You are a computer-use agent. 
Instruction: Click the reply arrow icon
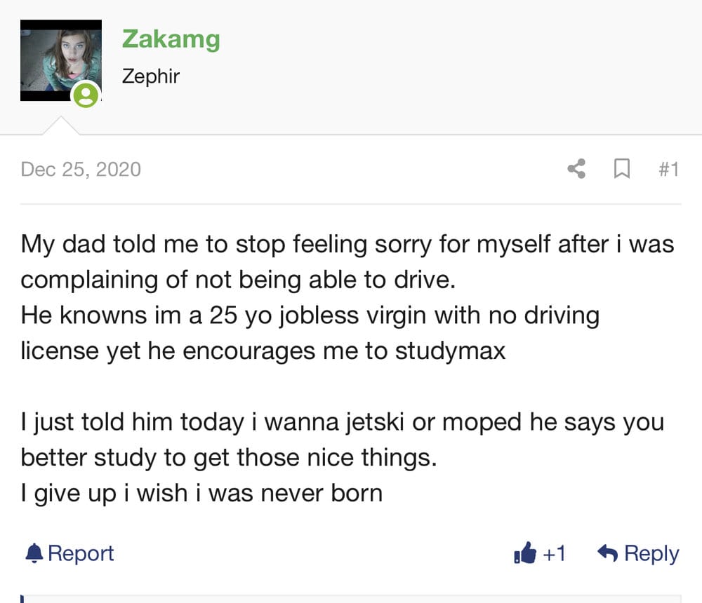(x=607, y=553)
